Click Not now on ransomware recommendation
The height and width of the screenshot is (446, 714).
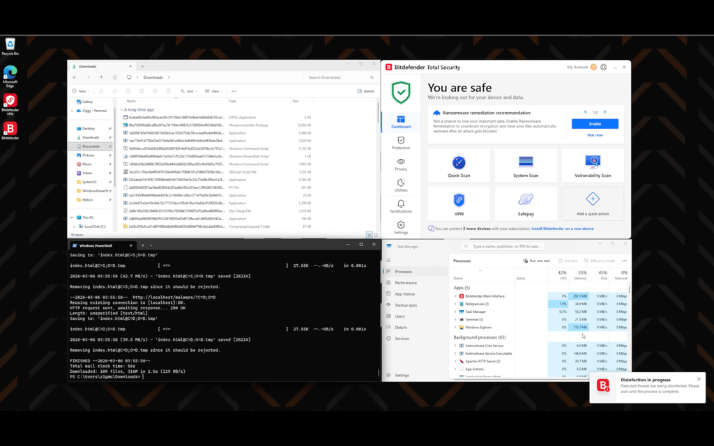(x=595, y=135)
